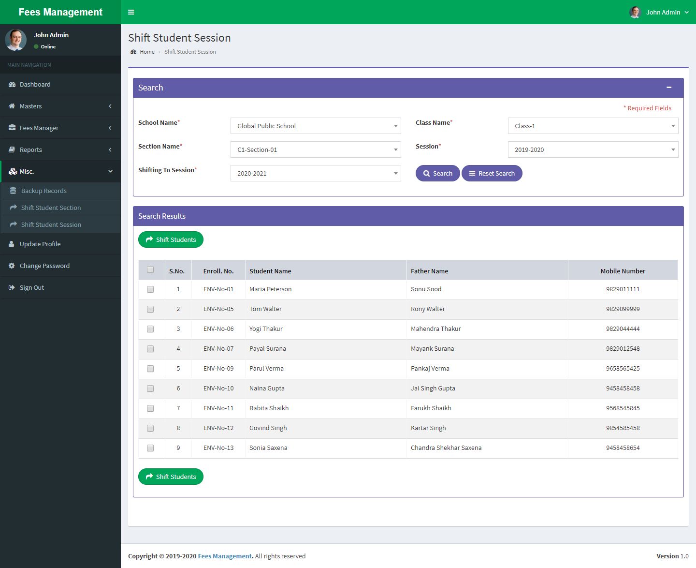Click the Fees Manager briefcase icon

coord(12,128)
